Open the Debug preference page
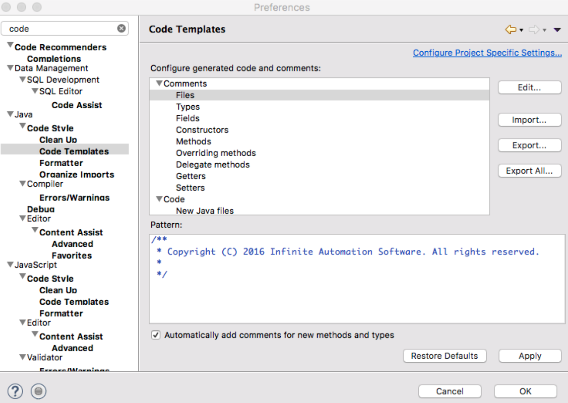Viewport: 568px width, 403px height. coord(41,209)
